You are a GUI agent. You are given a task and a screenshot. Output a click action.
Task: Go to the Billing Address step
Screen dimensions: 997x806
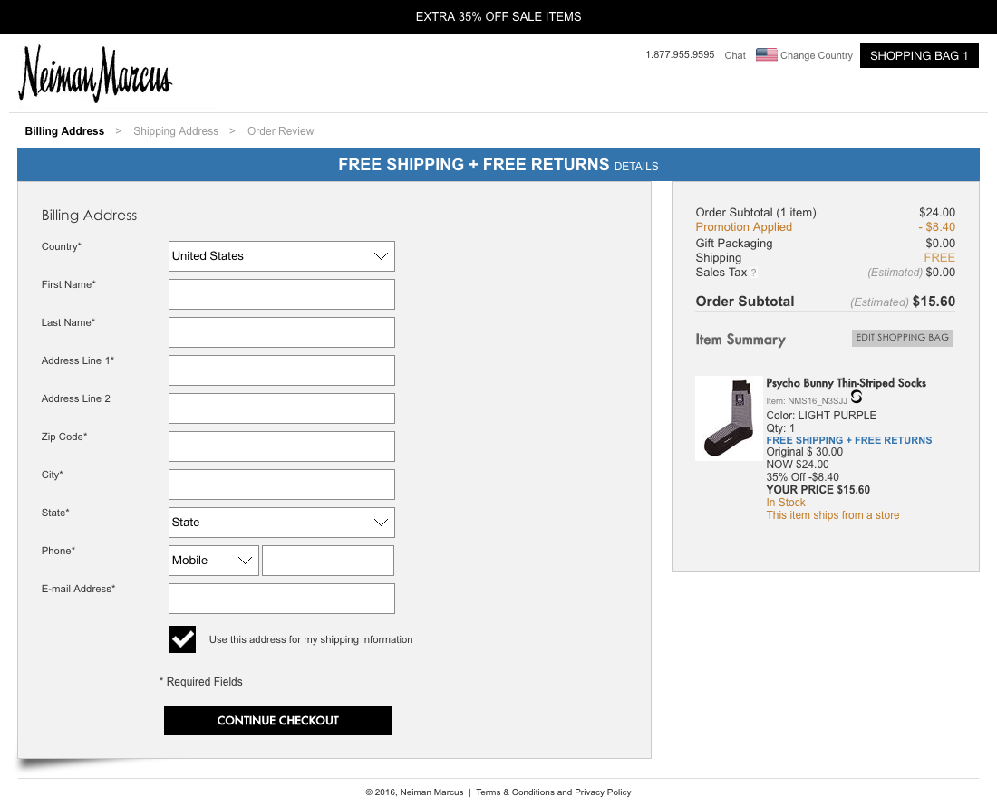64,130
